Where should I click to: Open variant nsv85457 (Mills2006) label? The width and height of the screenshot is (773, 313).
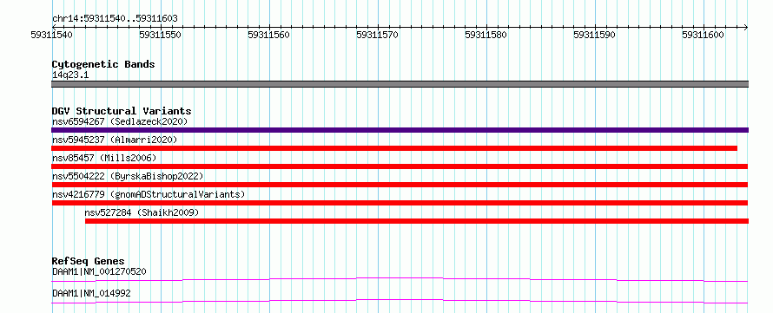coord(104,158)
